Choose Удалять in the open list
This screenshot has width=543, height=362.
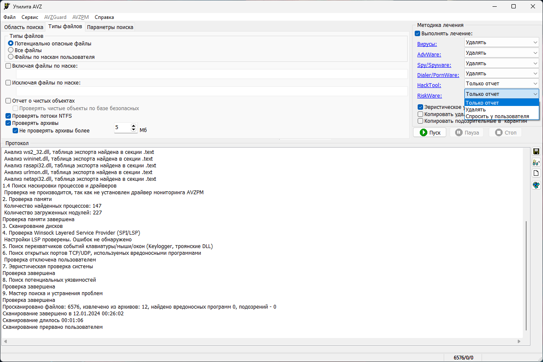(x=502, y=110)
